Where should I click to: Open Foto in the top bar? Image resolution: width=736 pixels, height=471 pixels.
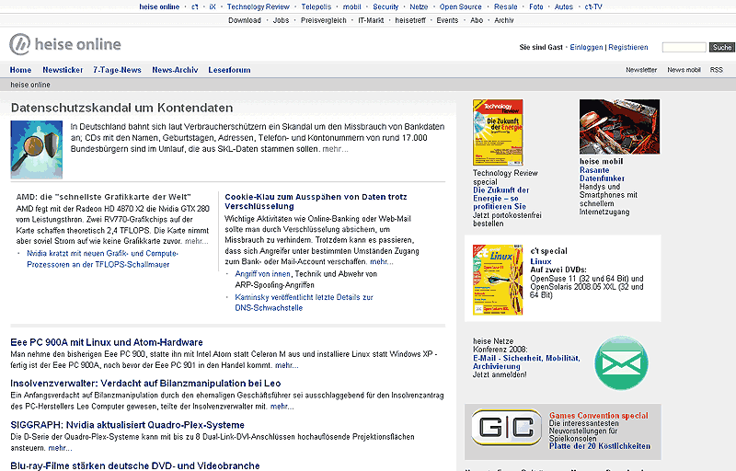point(536,7)
